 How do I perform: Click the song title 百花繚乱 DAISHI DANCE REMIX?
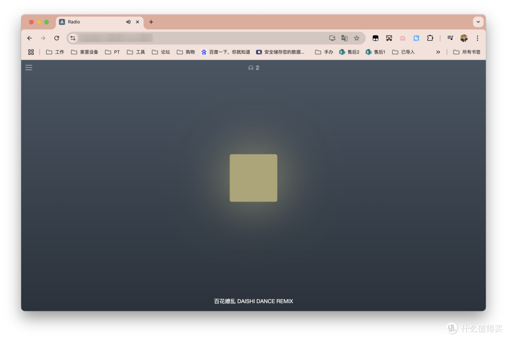(253, 301)
